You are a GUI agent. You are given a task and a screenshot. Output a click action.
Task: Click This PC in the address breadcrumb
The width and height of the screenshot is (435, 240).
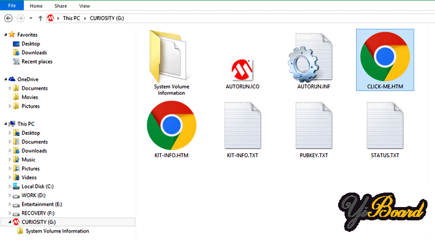tap(71, 19)
